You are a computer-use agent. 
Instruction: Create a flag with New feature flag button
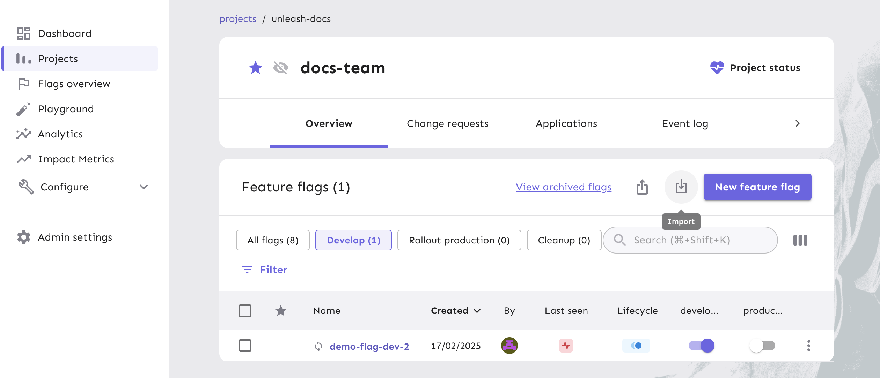pos(757,187)
